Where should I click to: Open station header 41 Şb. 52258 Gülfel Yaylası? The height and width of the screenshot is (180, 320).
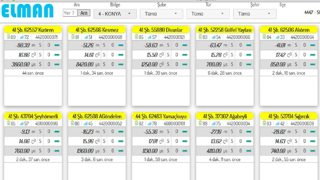225,30
